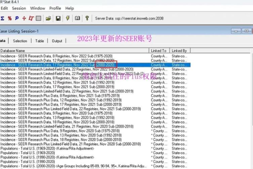
Task: Start a new Survival session (blue P icon)
Action: pos(17,18)
